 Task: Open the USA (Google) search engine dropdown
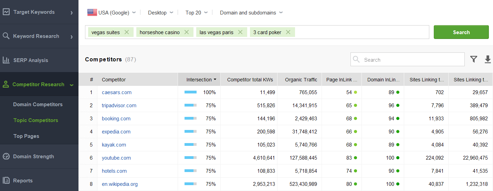pyautogui.click(x=112, y=13)
